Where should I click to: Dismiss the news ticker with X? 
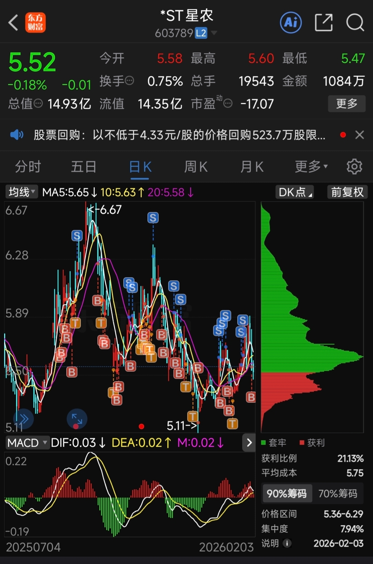pyautogui.click(x=360, y=135)
